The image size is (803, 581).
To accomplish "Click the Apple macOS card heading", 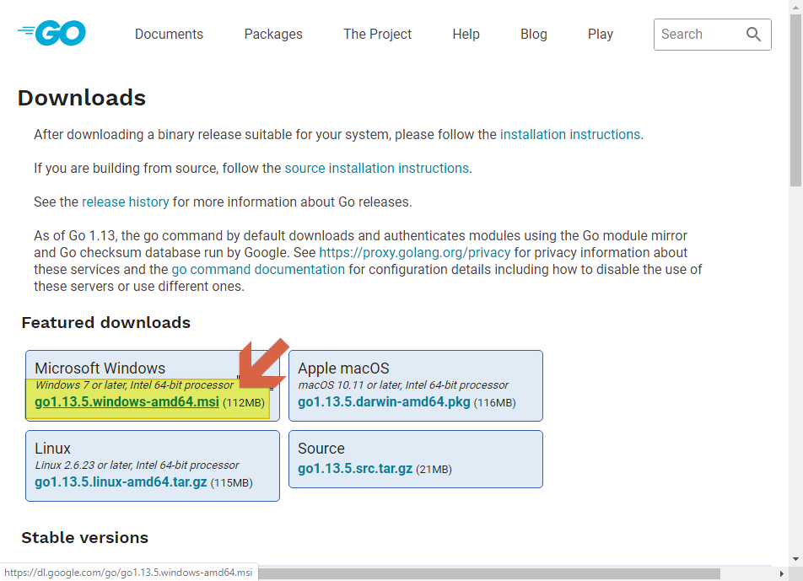I will tap(343, 368).
